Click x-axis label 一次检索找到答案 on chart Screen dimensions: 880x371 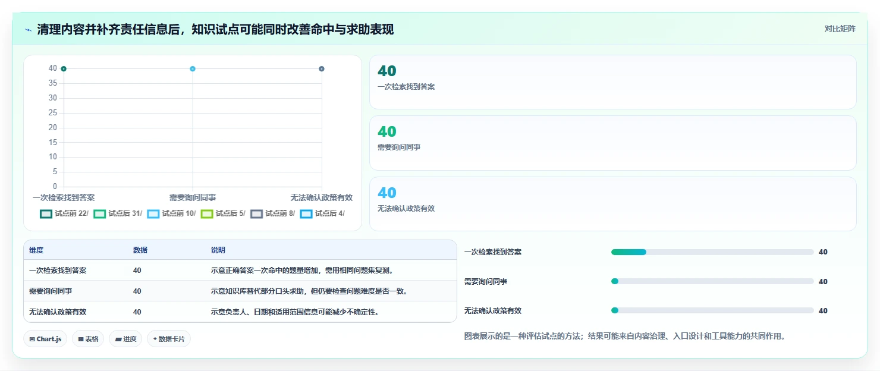(64, 197)
